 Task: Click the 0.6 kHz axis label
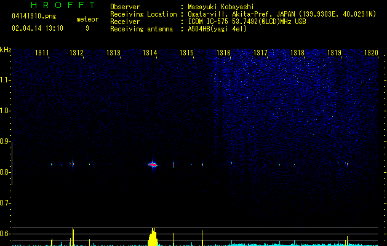(x=4, y=234)
